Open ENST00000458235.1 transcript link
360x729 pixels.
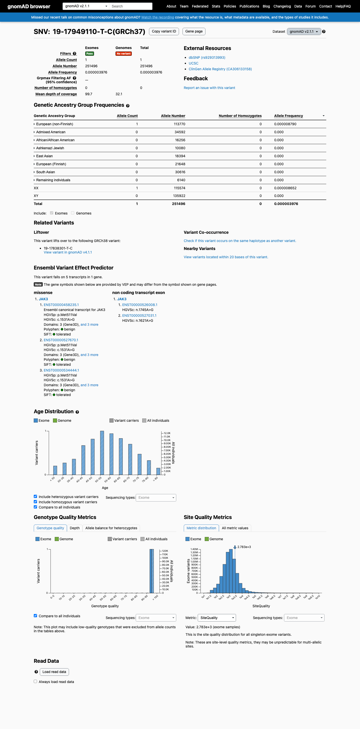[x=61, y=304]
